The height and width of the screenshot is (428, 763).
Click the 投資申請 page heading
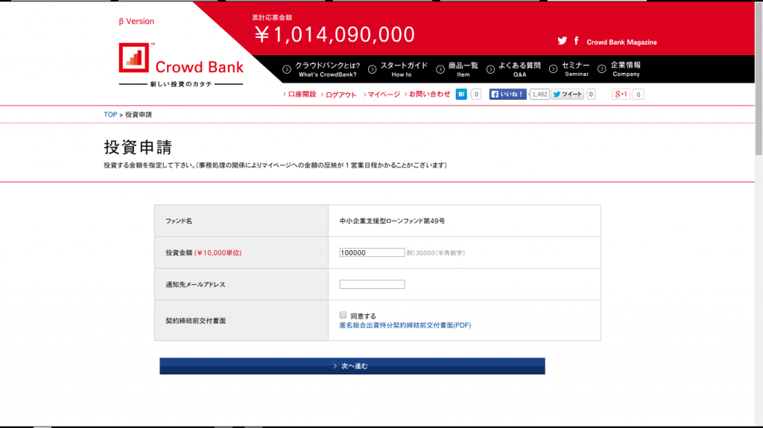(x=138, y=147)
